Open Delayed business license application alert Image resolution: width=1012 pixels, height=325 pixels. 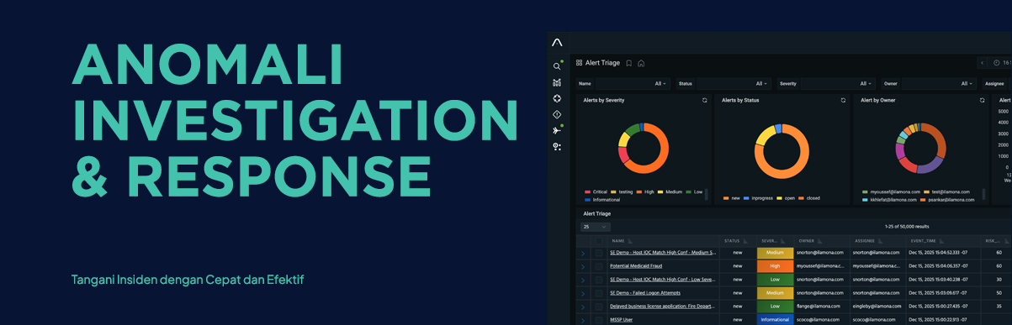[663, 307]
